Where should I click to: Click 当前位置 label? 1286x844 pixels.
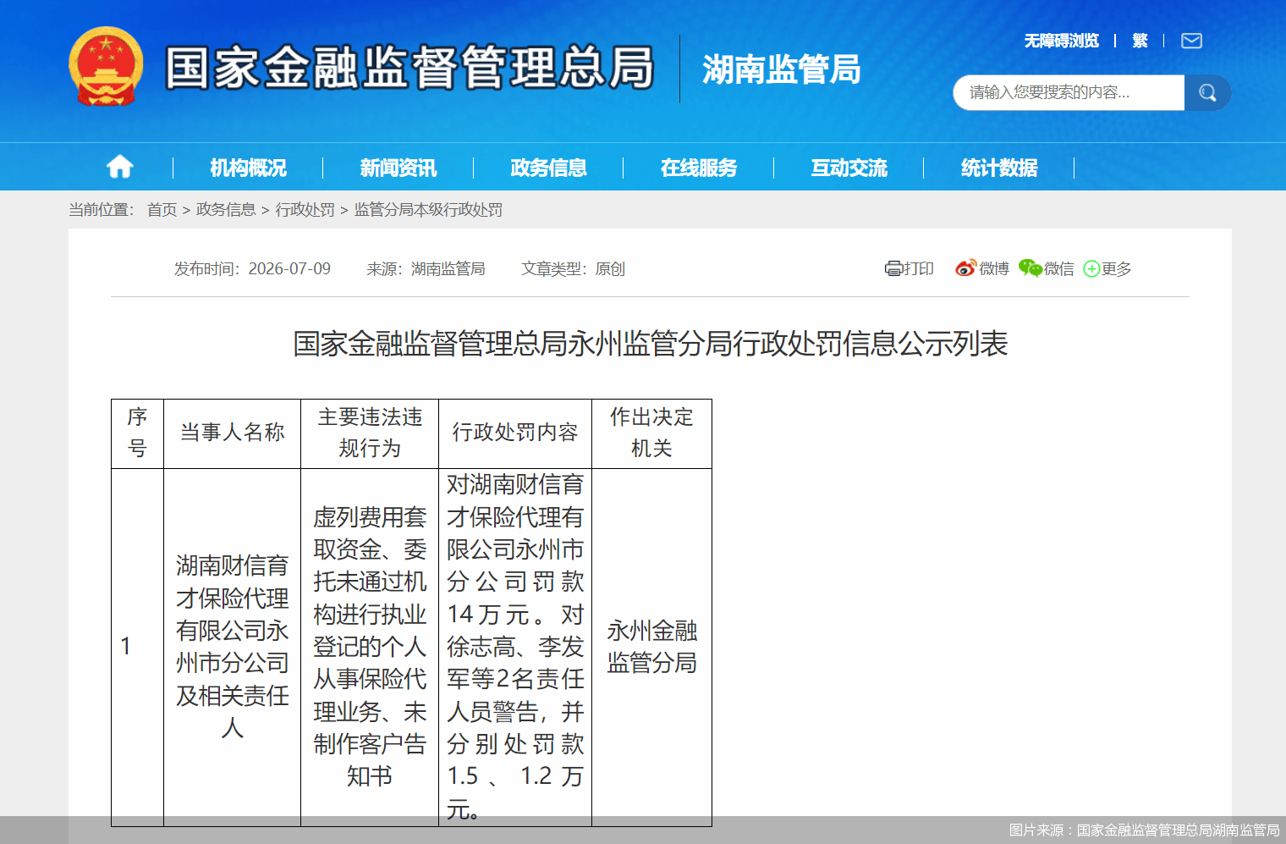(x=102, y=210)
